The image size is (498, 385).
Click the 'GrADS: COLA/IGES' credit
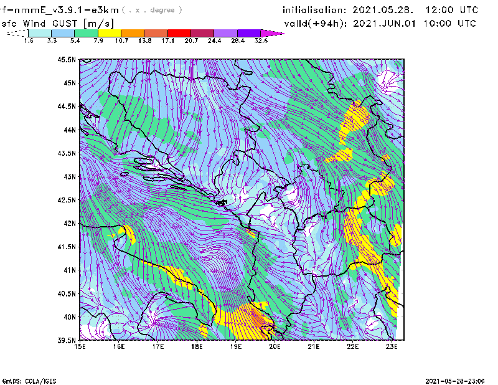pyautogui.click(x=29, y=381)
